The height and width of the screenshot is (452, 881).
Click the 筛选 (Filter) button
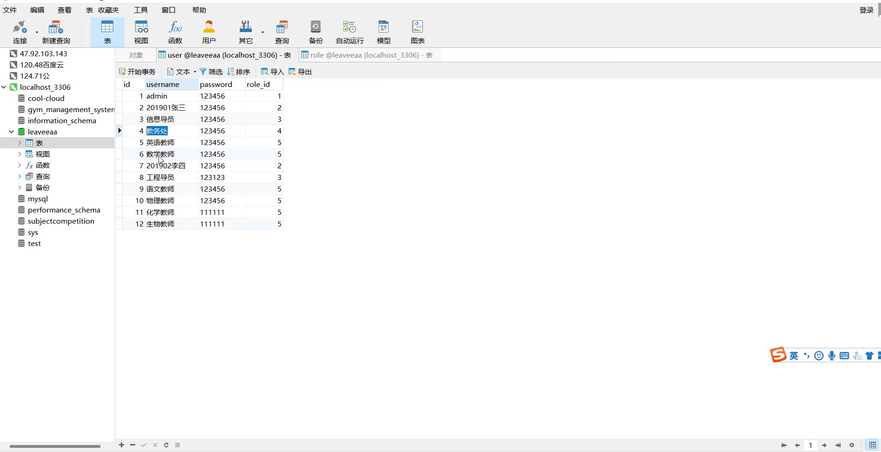pyautogui.click(x=211, y=72)
